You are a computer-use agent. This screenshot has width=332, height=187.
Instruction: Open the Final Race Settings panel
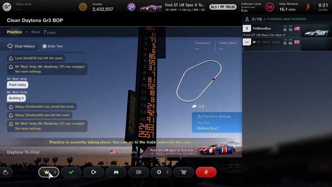pos(217,123)
